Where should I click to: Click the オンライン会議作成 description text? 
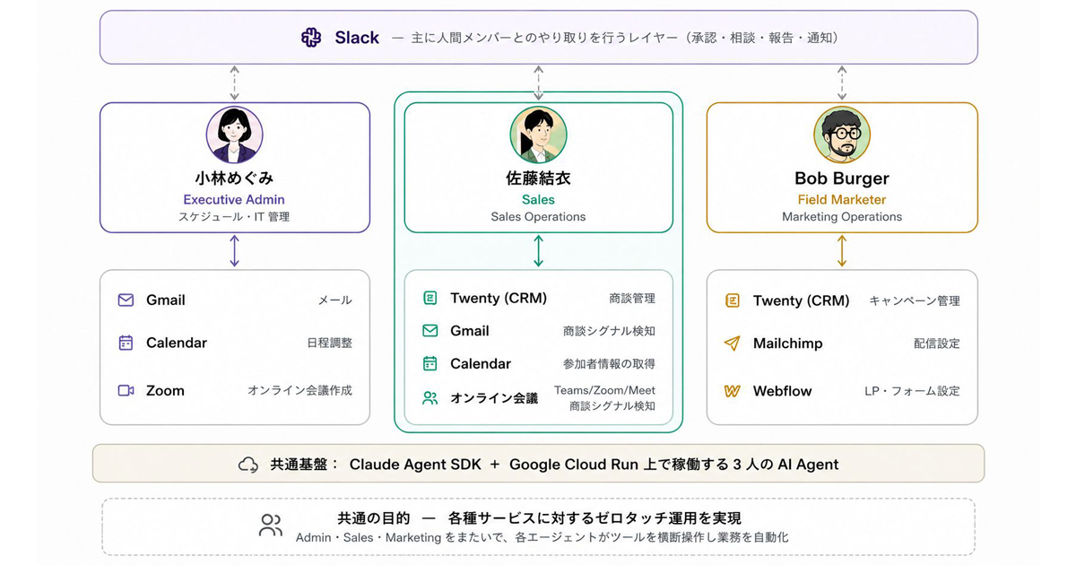(x=299, y=391)
